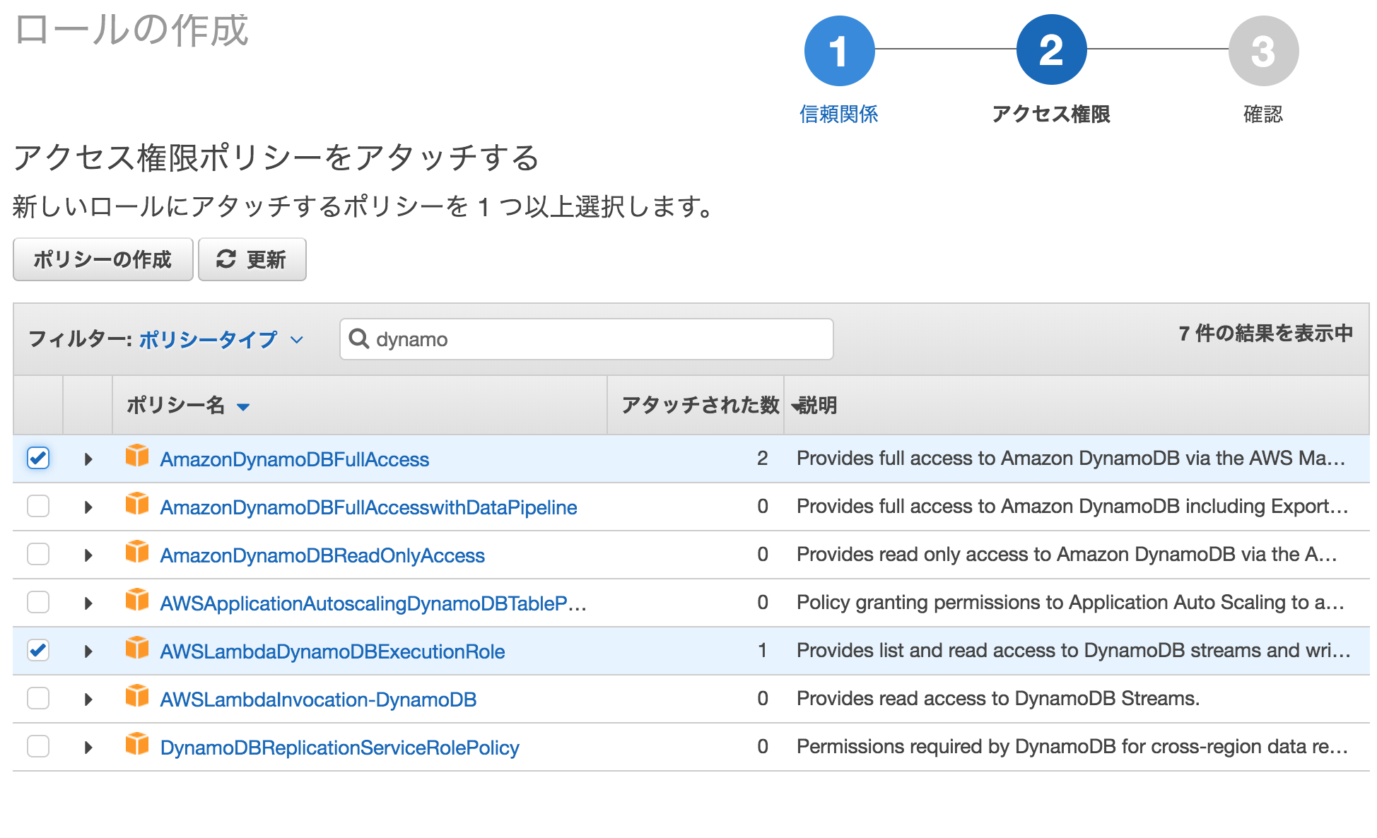Image resolution: width=1377 pixels, height=838 pixels.
Task: Check DynamoDBReplicationServiceRolePolicy checkbox
Action: [38, 746]
